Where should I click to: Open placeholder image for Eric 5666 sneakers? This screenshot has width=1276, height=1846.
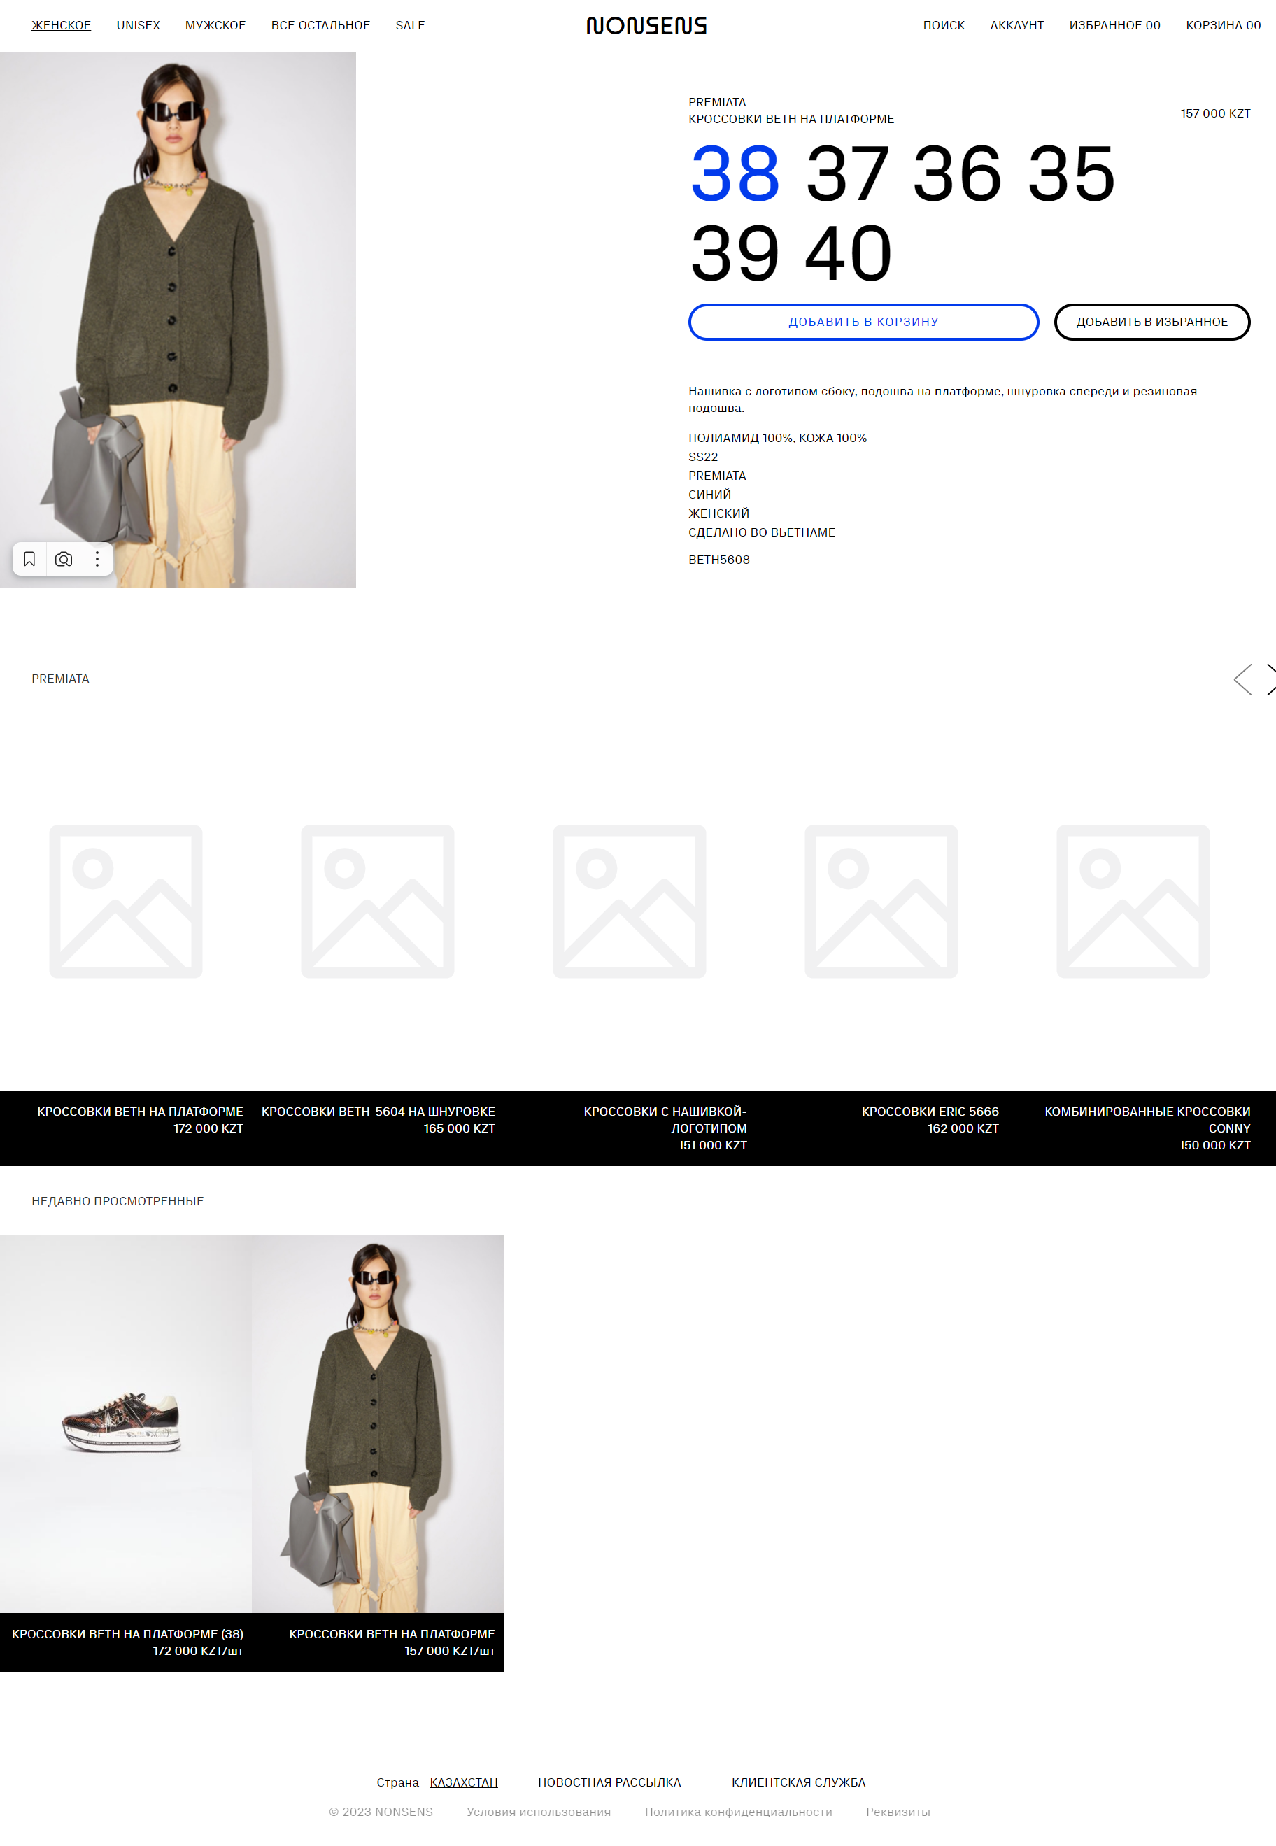click(881, 902)
